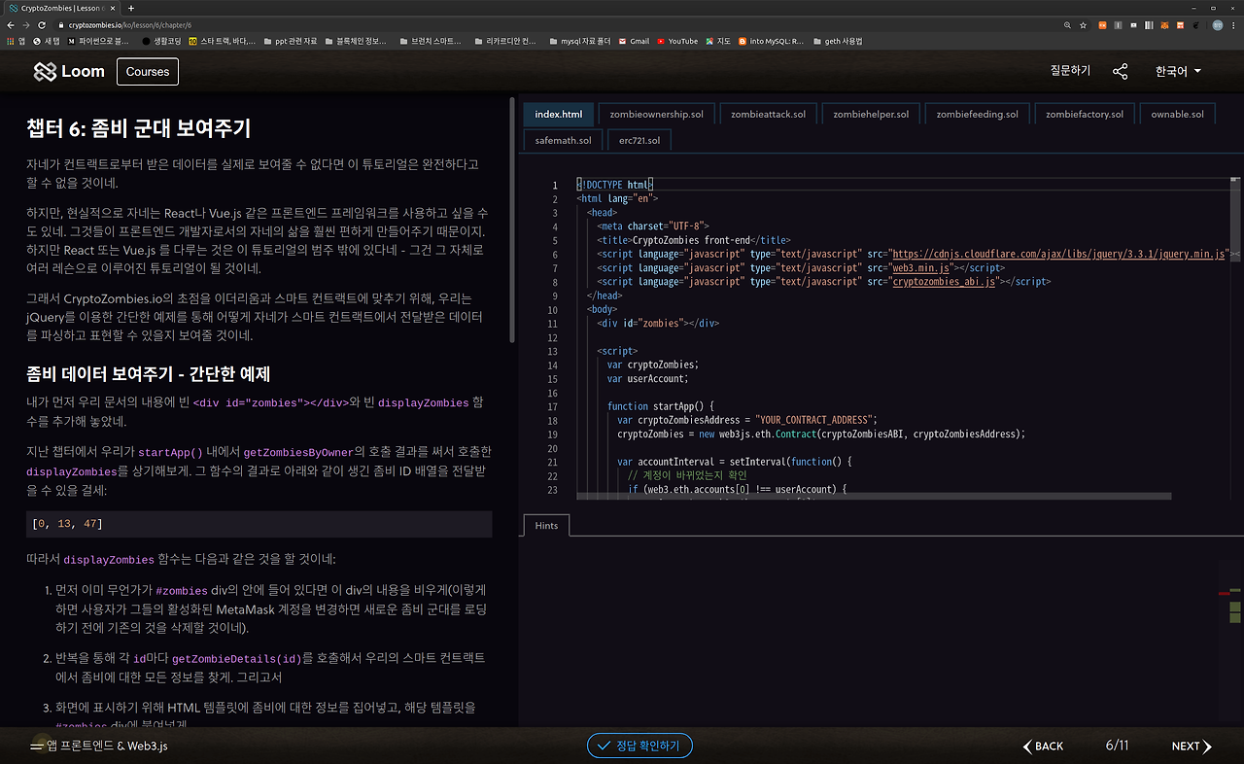1244x764 pixels.
Task: Bookmark this page with the star icon
Action: click(1084, 25)
